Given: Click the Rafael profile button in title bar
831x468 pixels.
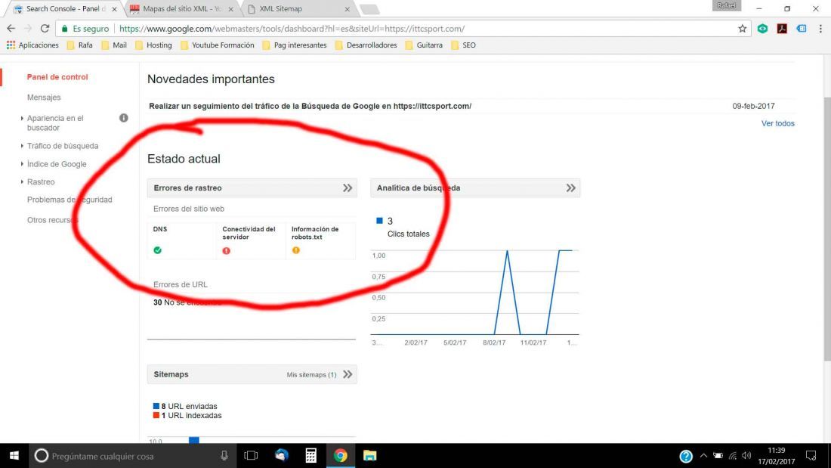Looking at the screenshot, I should (x=726, y=5).
